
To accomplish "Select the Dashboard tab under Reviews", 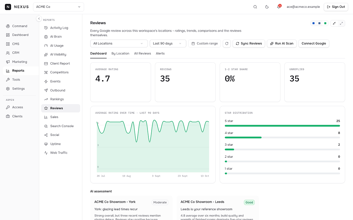I will coord(98,53).
